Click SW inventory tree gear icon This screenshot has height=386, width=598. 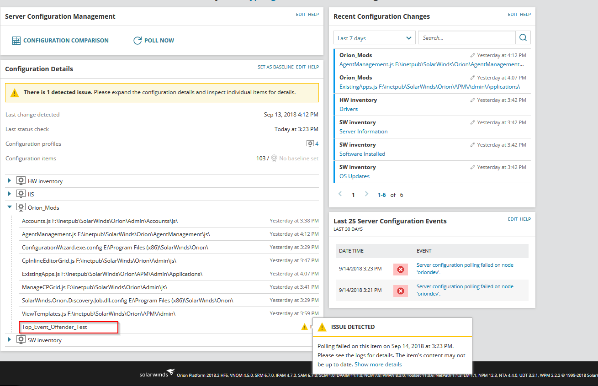tap(21, 339)
